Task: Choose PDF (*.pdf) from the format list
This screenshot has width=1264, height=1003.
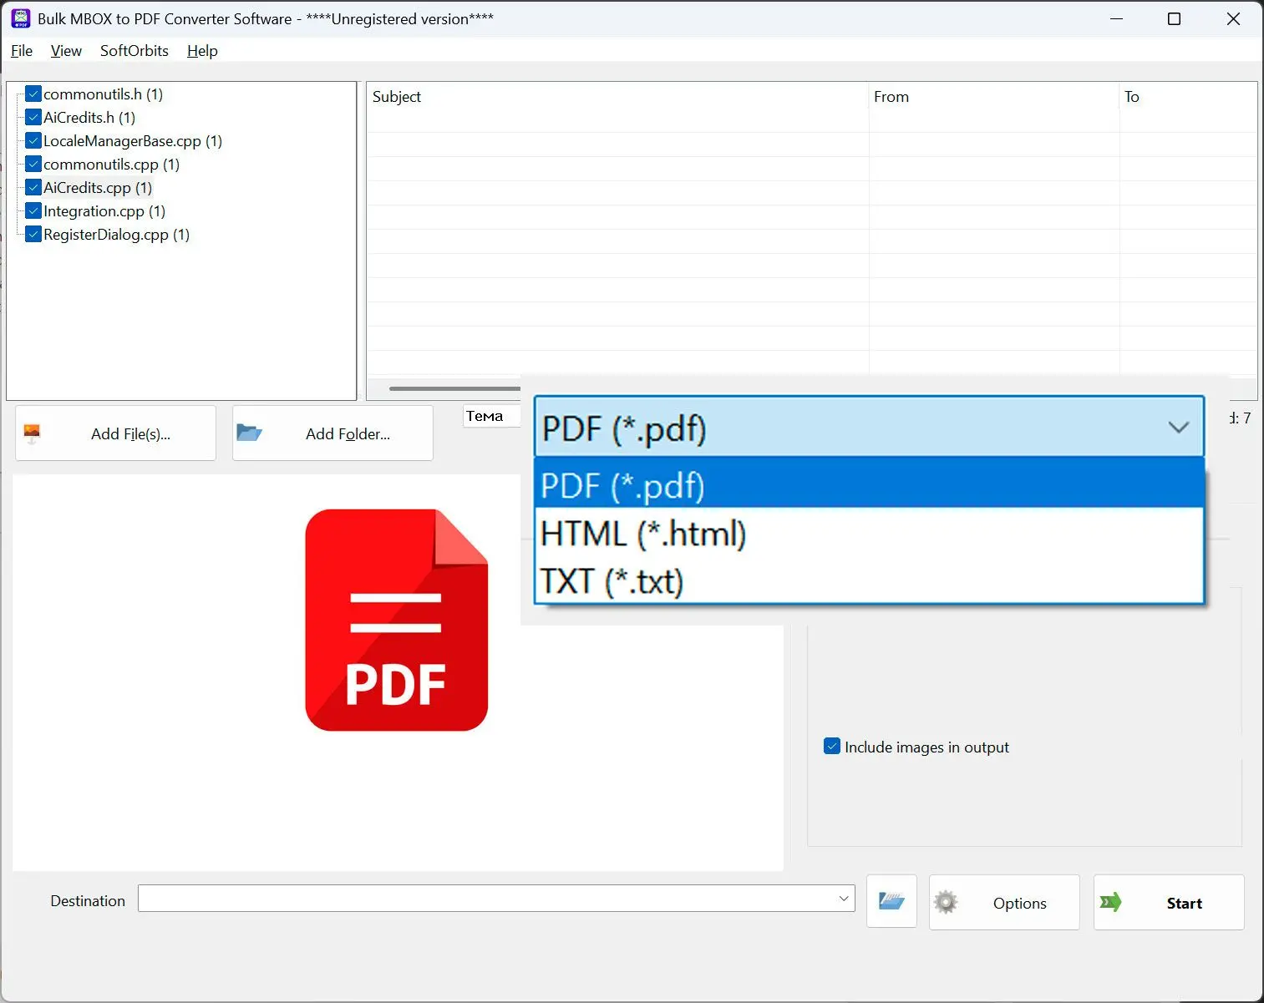Action: click(869, 484)
